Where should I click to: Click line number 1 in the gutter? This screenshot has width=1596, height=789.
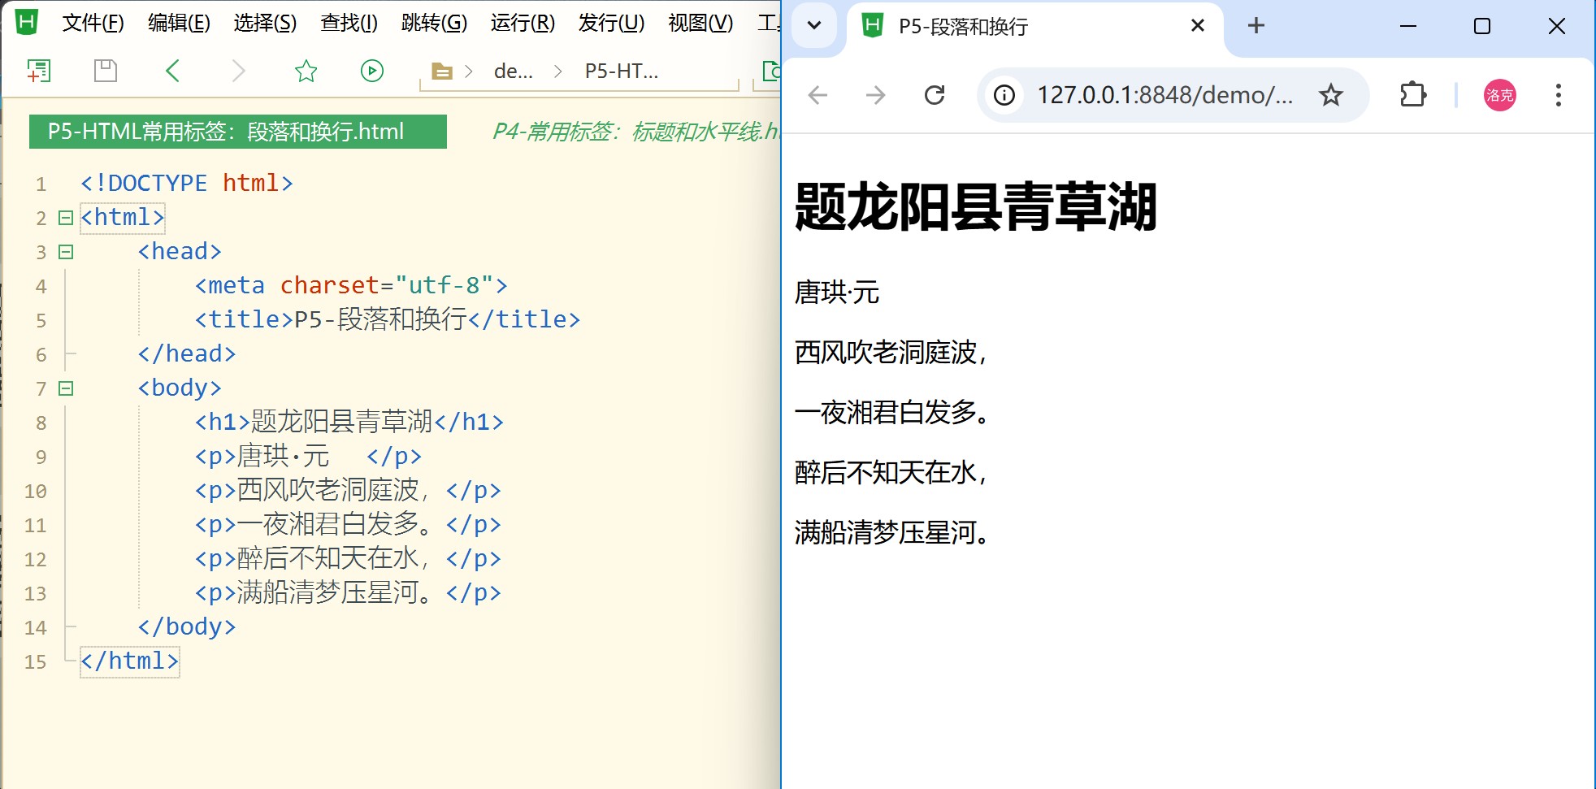click(x=41, y=184)
